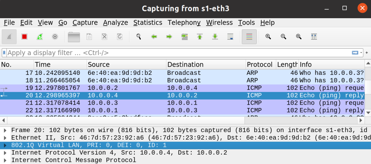This screenshot has width=371, height=164.
Task: Sort by the Info column header
Action: pos(331,65)
